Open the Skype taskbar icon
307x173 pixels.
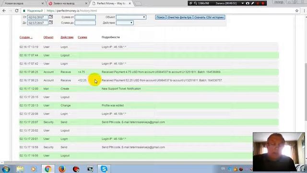point(104,169)
